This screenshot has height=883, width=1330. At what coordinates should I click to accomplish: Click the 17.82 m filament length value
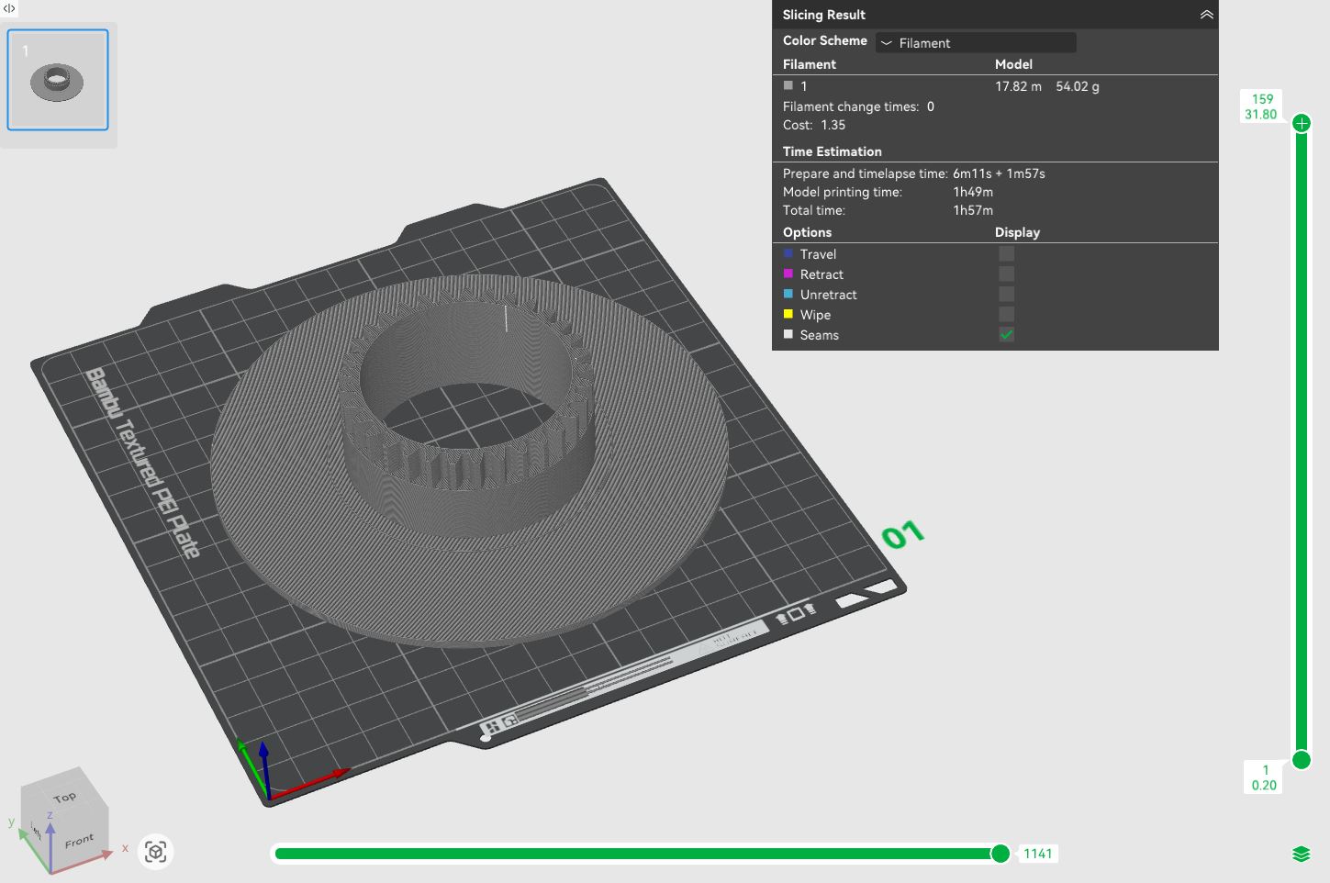click(x=1018, y=86)
